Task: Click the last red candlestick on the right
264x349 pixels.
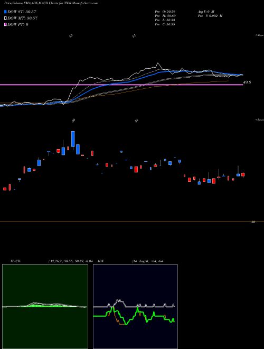Action: tap(243, 175)
